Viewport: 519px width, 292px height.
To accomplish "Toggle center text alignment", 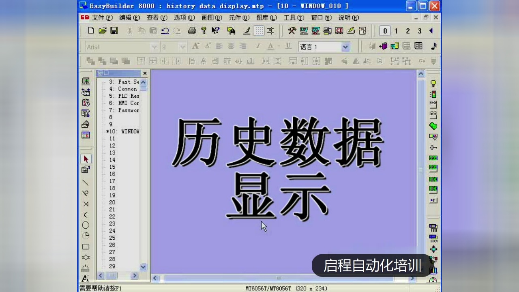I will tap(231, 46).
